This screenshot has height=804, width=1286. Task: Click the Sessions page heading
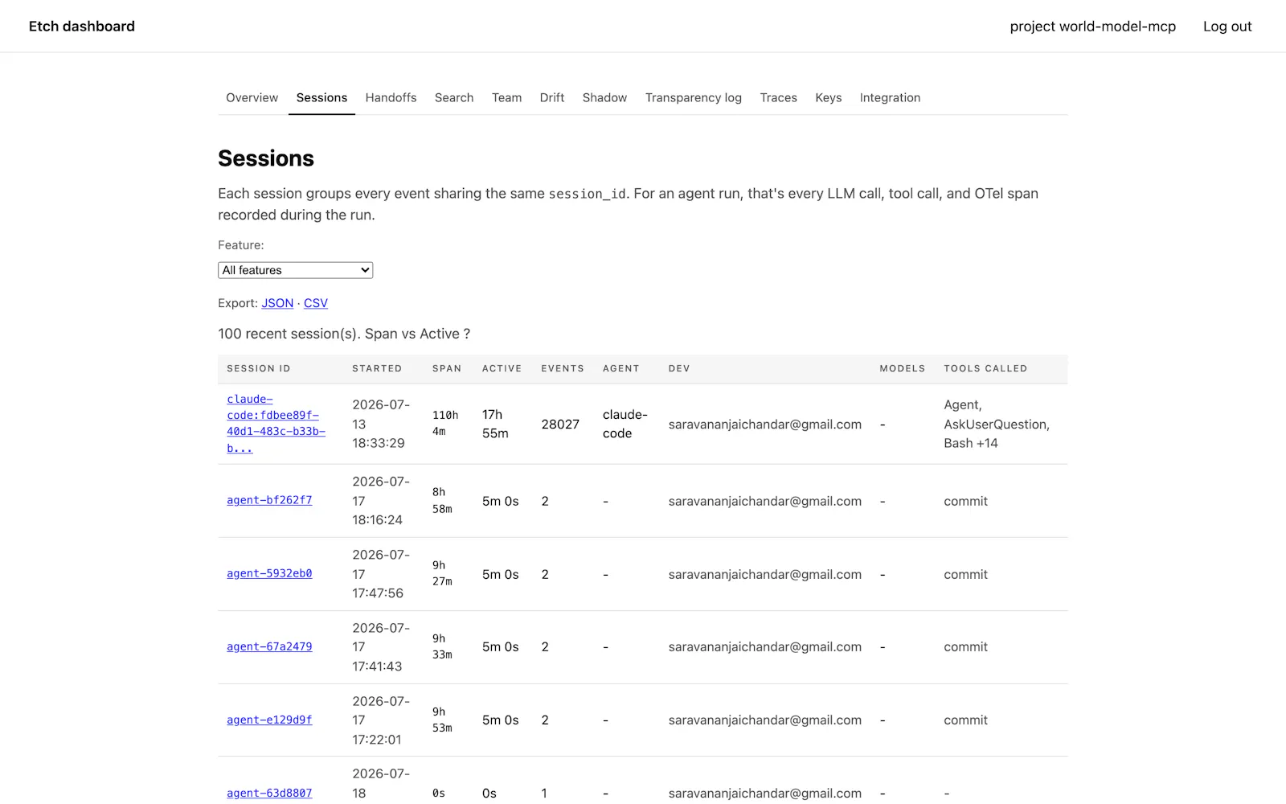266,158
